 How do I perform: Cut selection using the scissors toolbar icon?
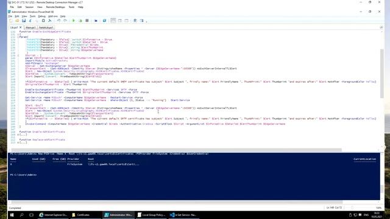[30, 21]
